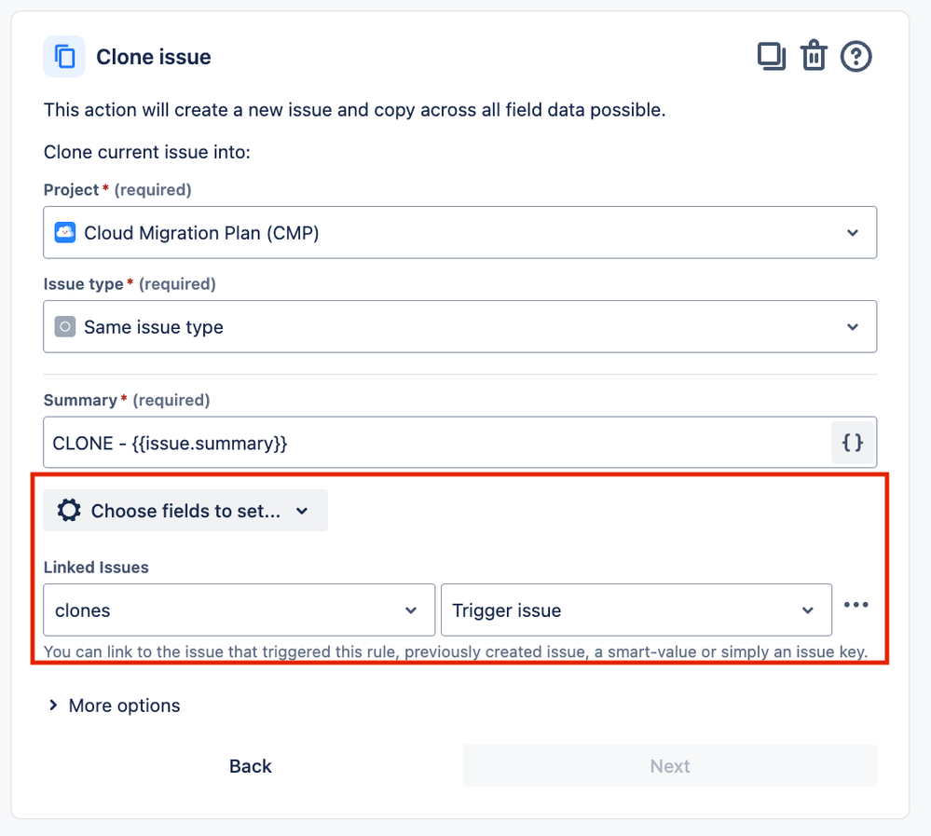Open help via question mark icon
931x836 pixels.
pos(856,57)
